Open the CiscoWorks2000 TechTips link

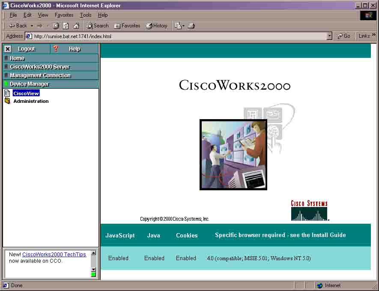(54, 255)
